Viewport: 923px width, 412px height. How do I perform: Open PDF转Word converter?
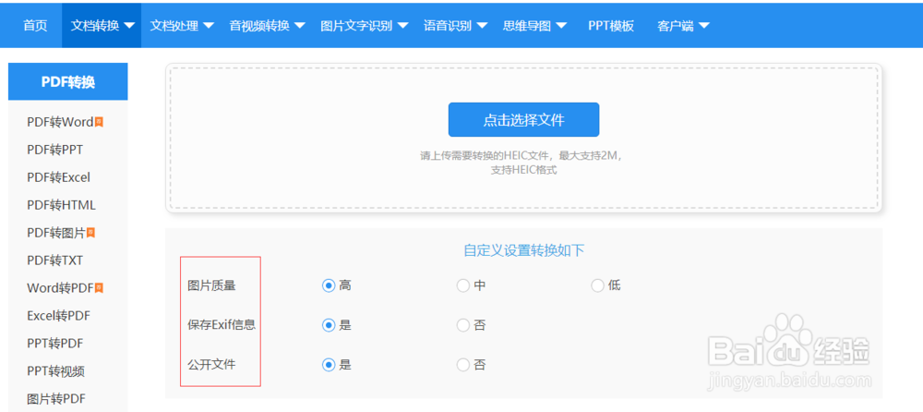pos(60,122)
